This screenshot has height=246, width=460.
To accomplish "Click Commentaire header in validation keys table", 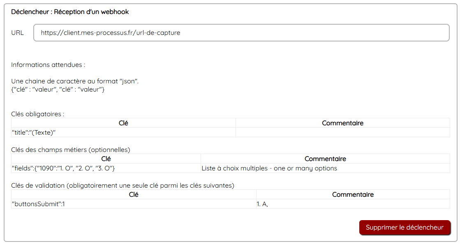I will tap(353, 195).
